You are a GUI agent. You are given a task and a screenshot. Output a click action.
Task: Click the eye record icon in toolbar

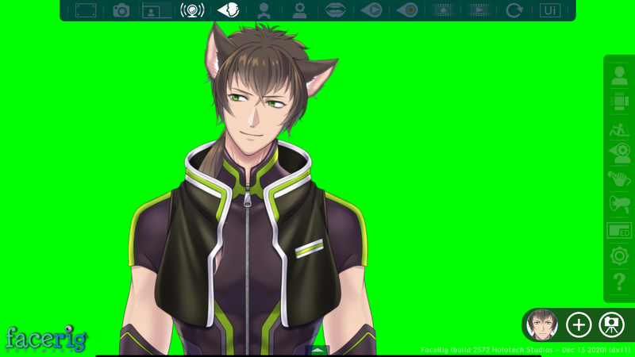point(407,10)
